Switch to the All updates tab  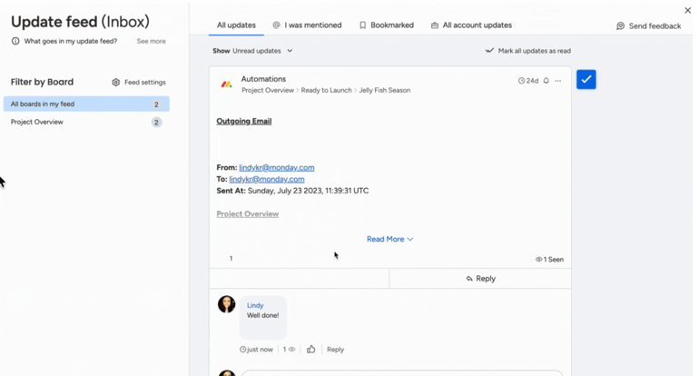tap(236, 25)
